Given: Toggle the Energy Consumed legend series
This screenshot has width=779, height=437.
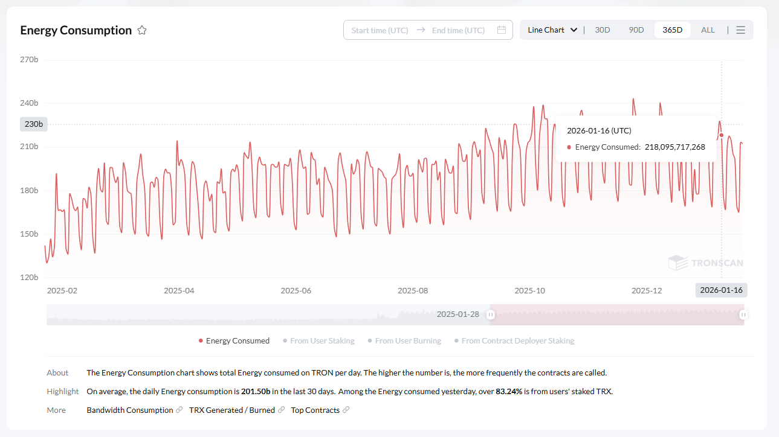Looking at the screenshot, I should pyautogui.click(x=234, y=341).
